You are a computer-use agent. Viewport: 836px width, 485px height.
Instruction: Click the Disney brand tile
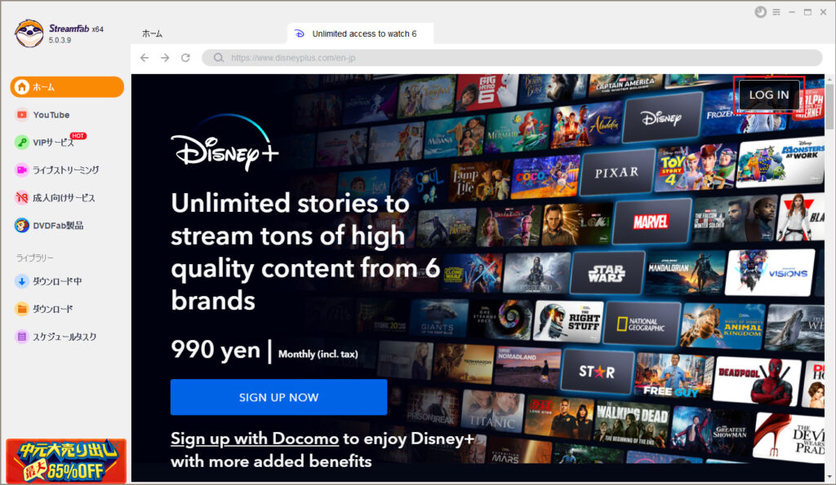coord(661,117)
